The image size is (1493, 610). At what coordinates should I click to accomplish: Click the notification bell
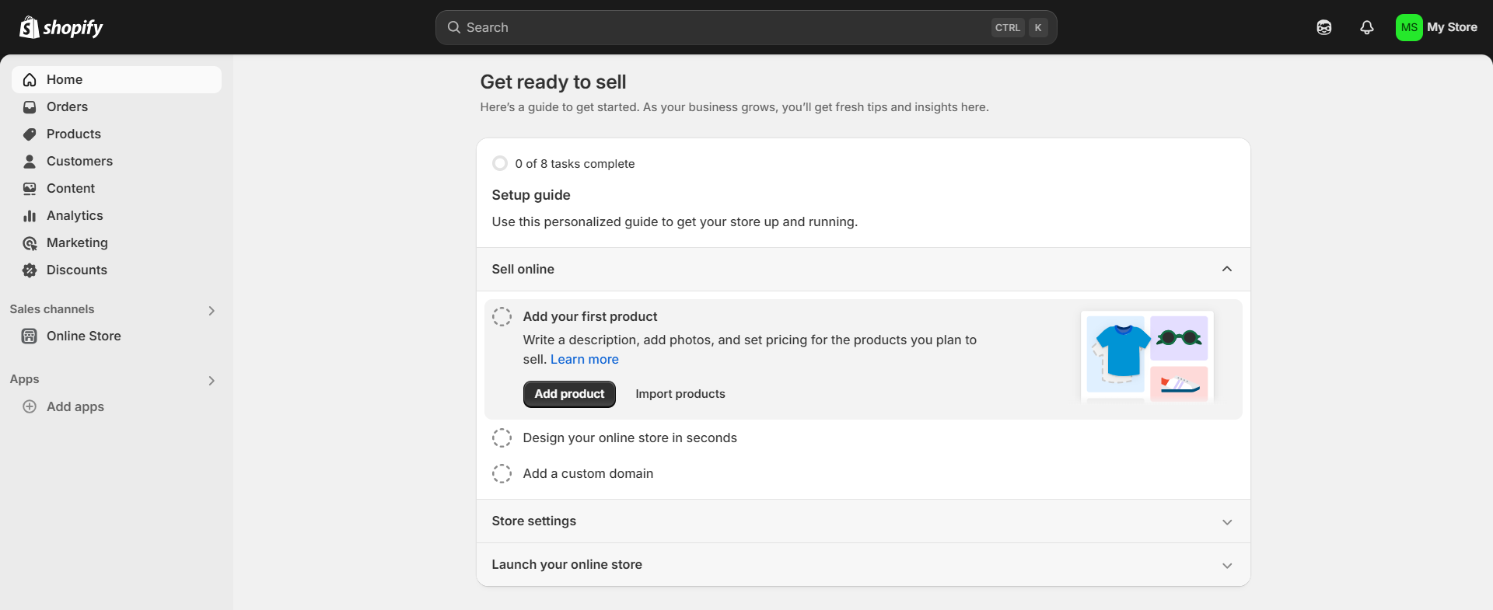coord(1367,27)
